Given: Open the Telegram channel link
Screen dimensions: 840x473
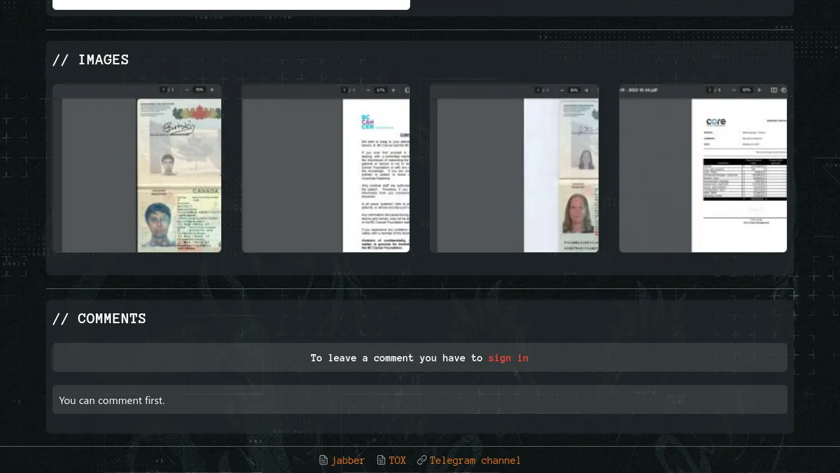Looking at the screenshot, I should pos(475,461).
